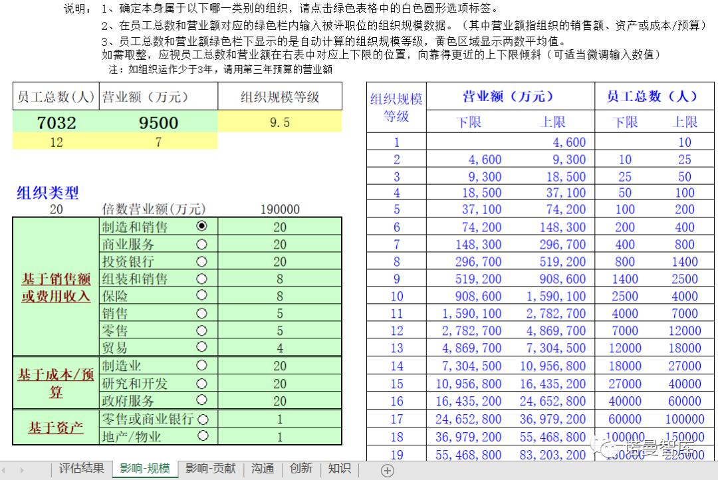This screenshot has height=480, width=718.
Task: Open the 知识 sheet tab
Action: pyautogui.click(x=339, y=469)
